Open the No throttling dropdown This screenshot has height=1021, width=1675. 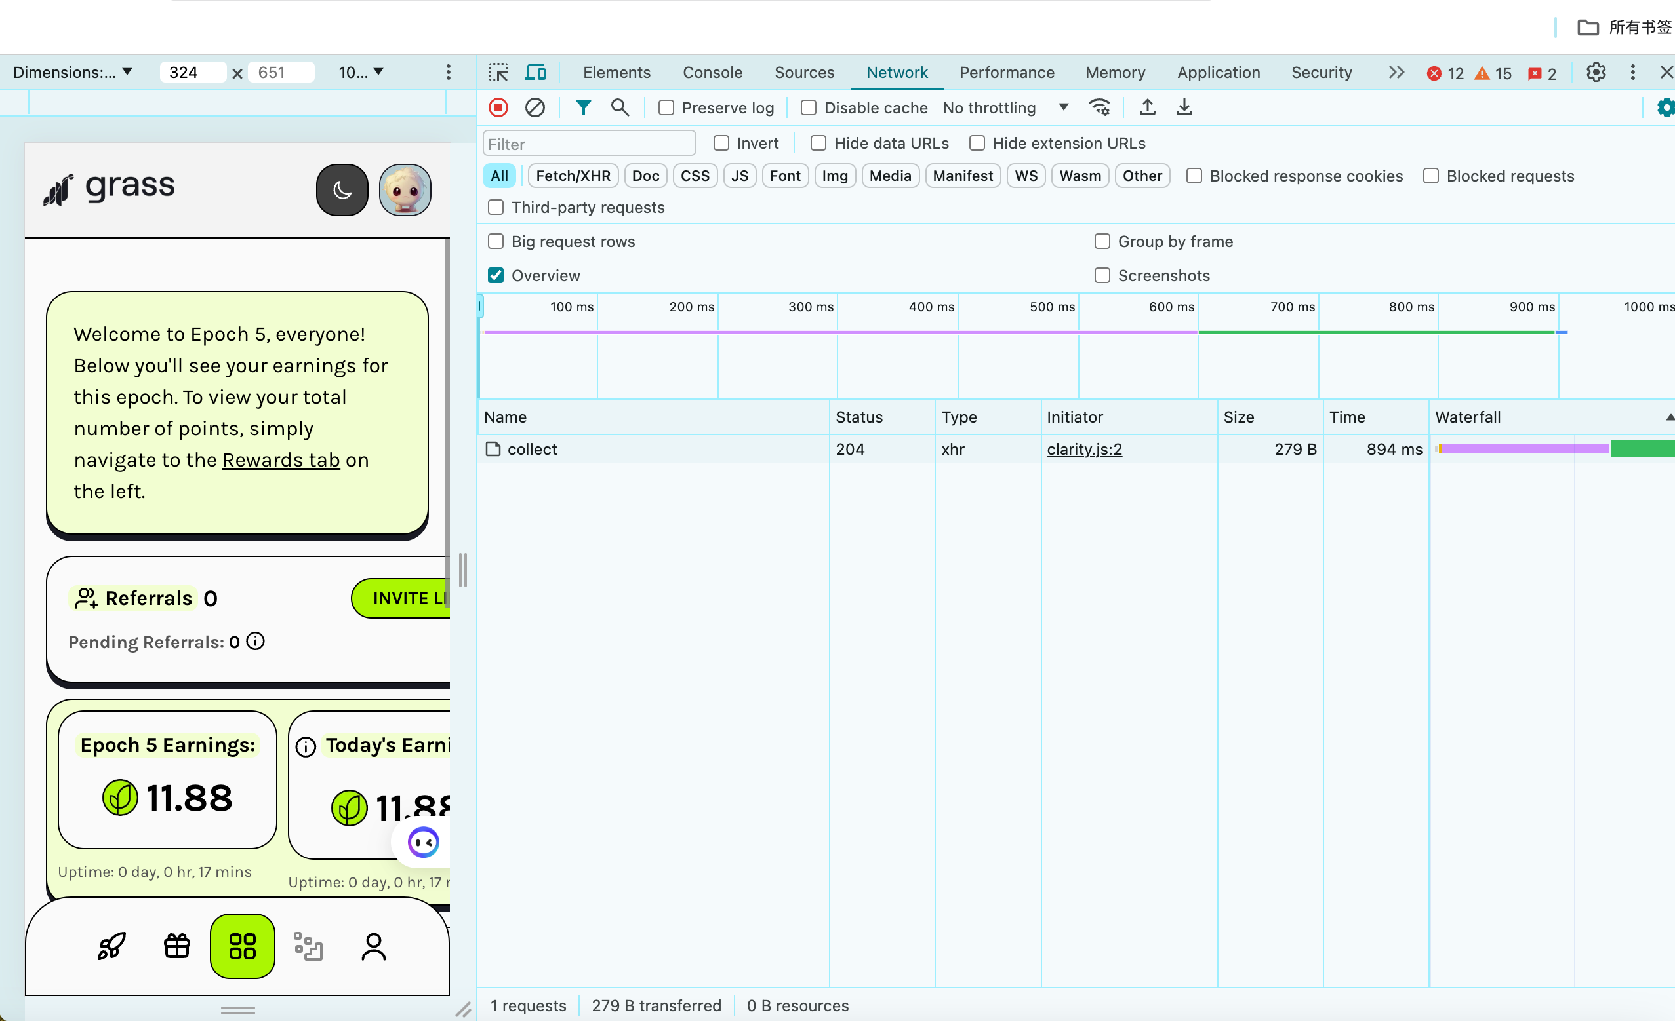tap(1005, 108)
